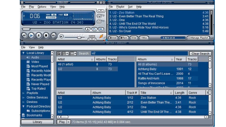Mute audio with the speaker icon
Image resolution: width=226 pixels, height=127 pixels.
pos(62,36)
